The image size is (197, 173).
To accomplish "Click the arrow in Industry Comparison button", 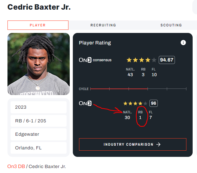I will (x=158, y=144).
